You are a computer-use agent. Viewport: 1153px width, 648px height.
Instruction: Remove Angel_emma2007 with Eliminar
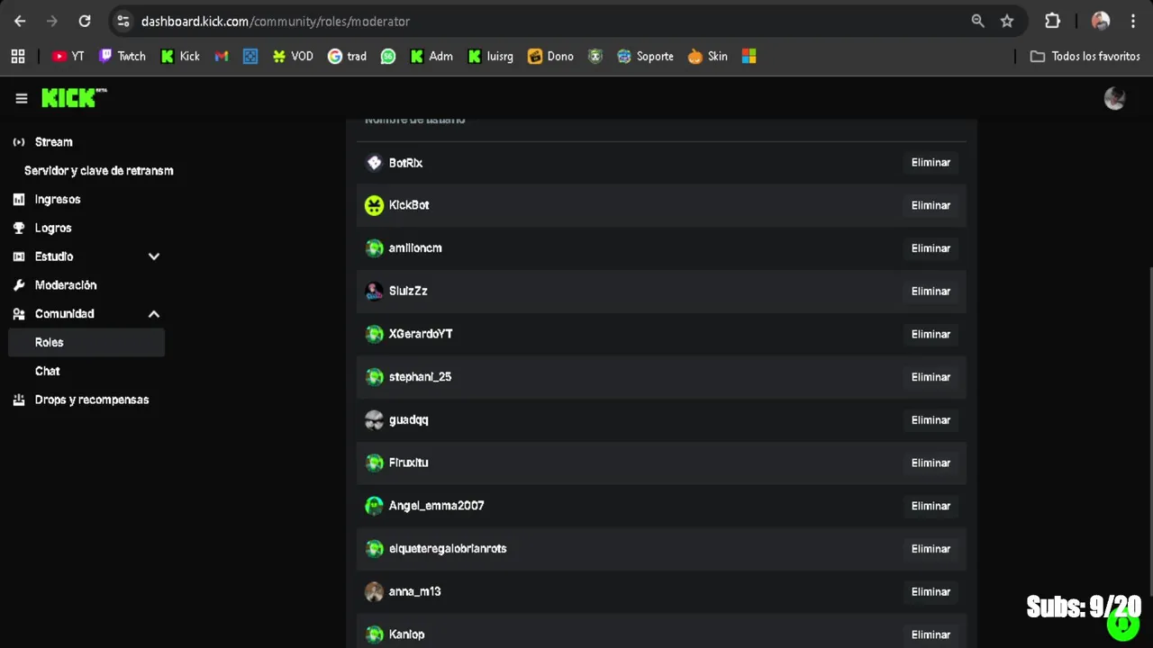[931, 506]
